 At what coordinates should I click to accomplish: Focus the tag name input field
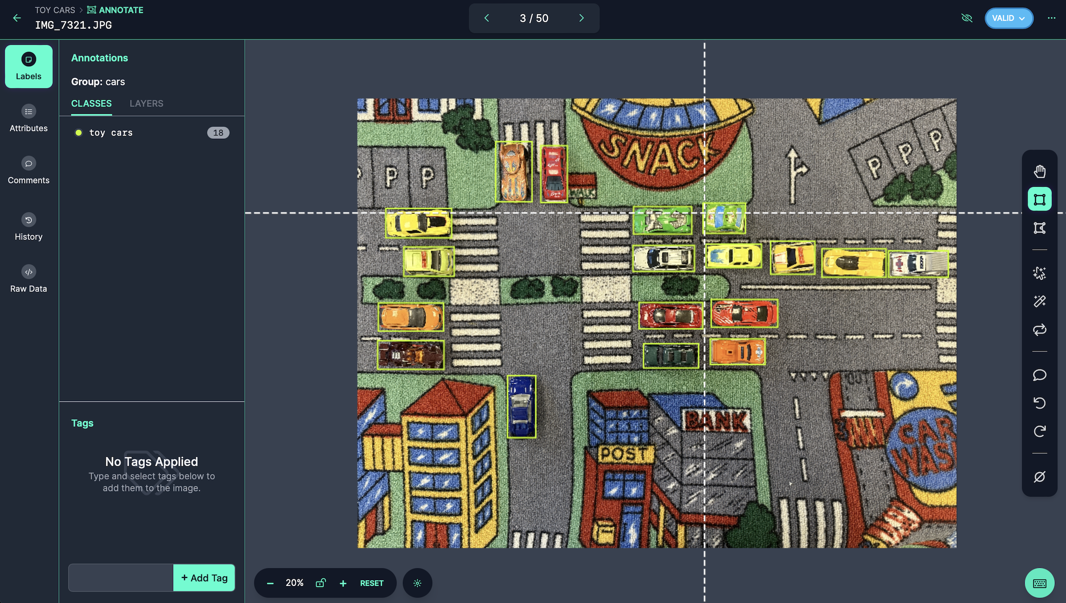coord(121,578)
